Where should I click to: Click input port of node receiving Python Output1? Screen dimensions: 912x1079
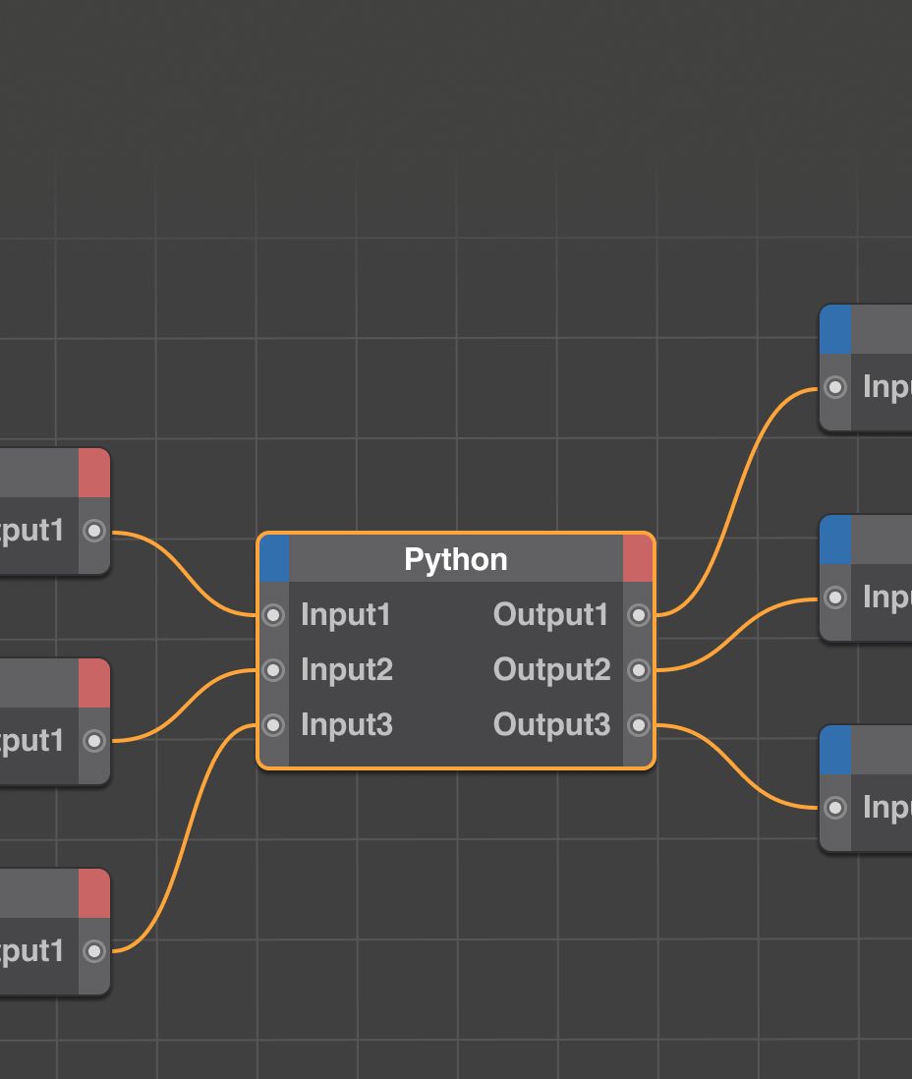pyautogui.click(x=835, y=387)
